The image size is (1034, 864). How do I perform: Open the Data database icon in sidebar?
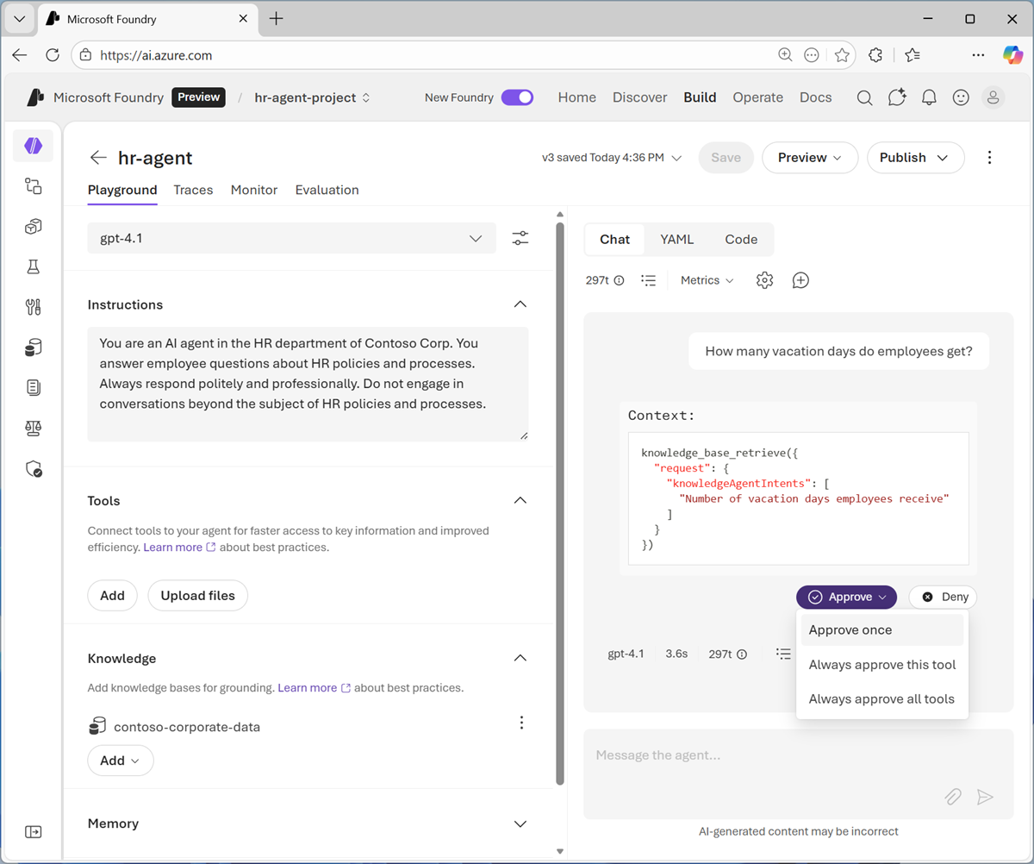pos(33,347)
